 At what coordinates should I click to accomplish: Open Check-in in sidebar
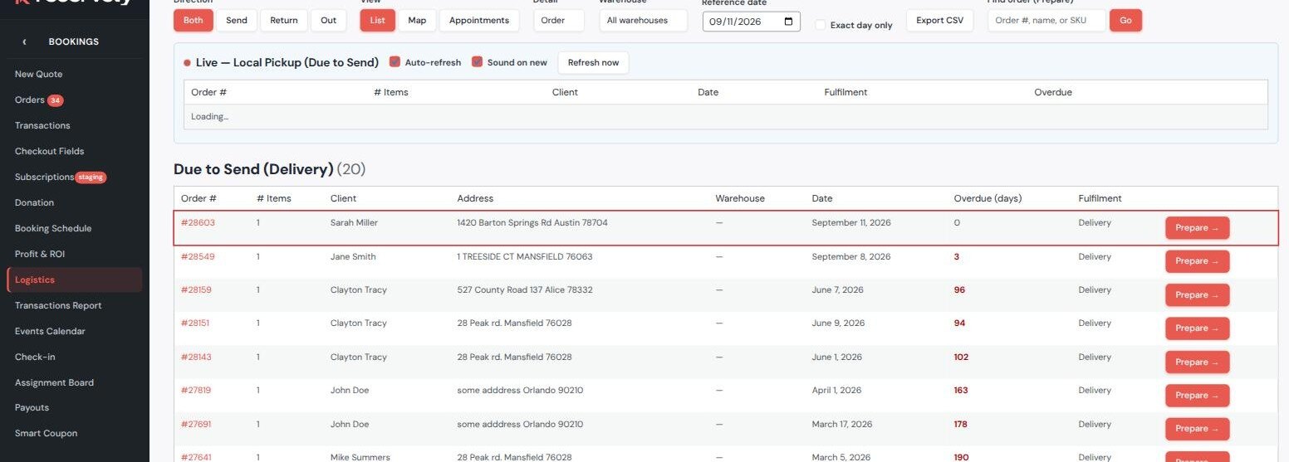point(35,357)
